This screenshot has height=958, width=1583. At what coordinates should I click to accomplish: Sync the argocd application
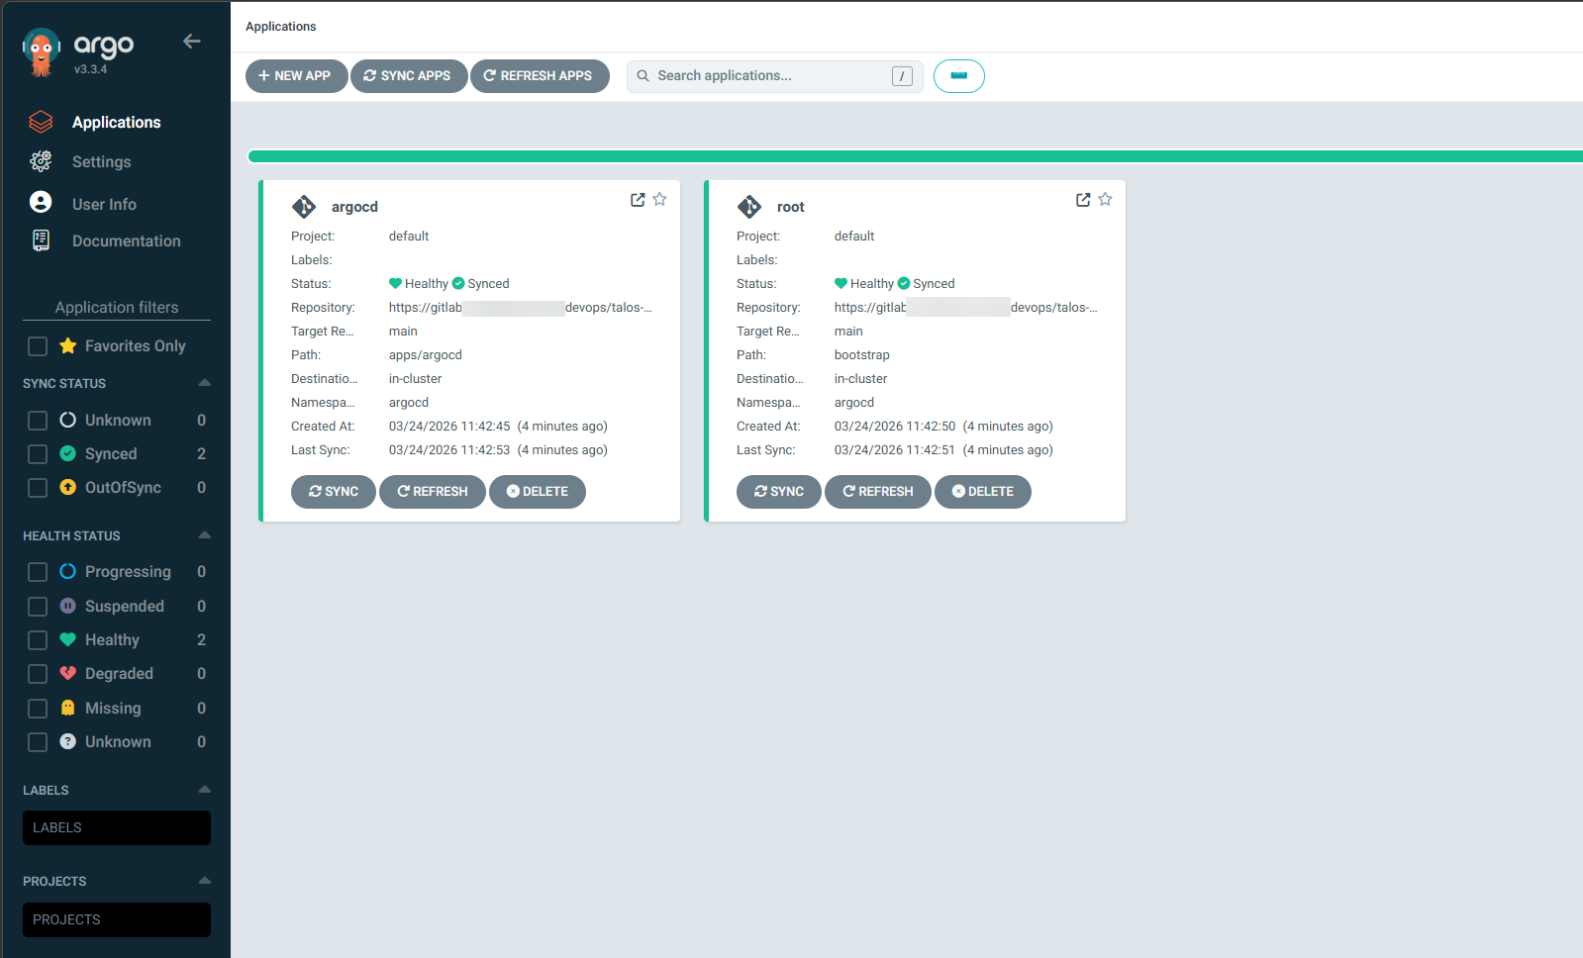point(334,492)
